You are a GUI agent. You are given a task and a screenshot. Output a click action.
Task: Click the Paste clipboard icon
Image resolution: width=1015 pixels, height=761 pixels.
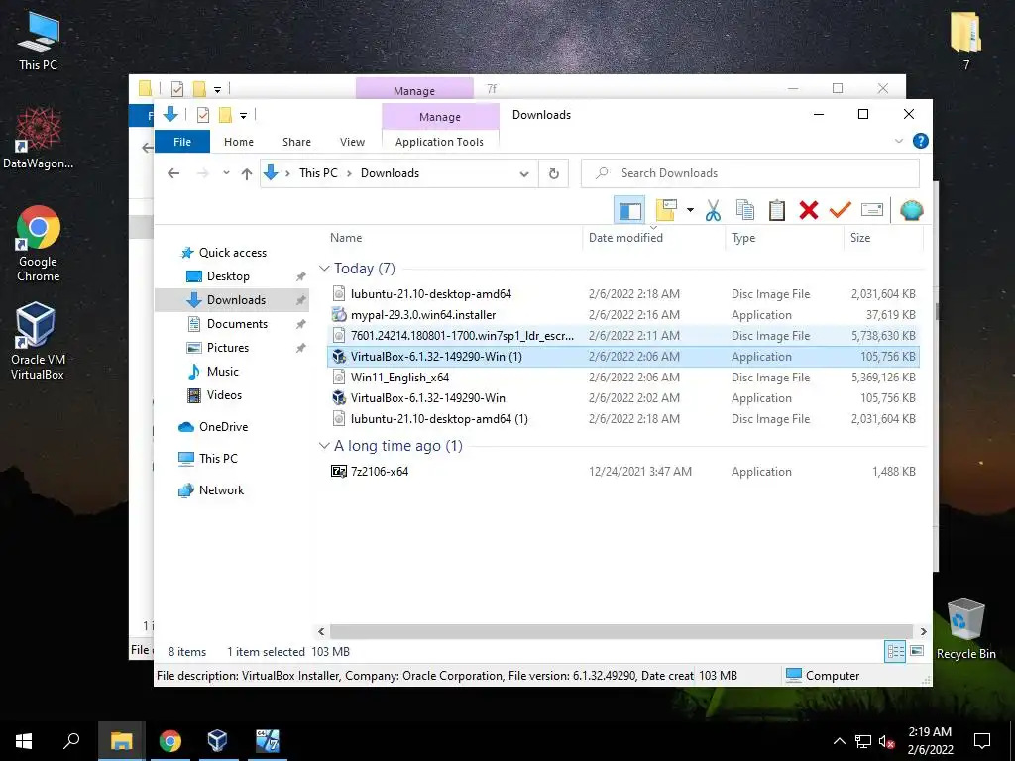click(777, 210)
